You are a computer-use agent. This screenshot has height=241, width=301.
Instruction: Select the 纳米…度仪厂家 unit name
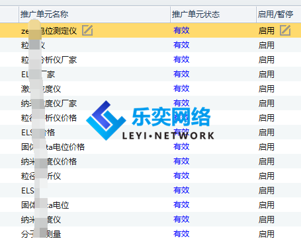pyautogui.click(x=49, y=103)
